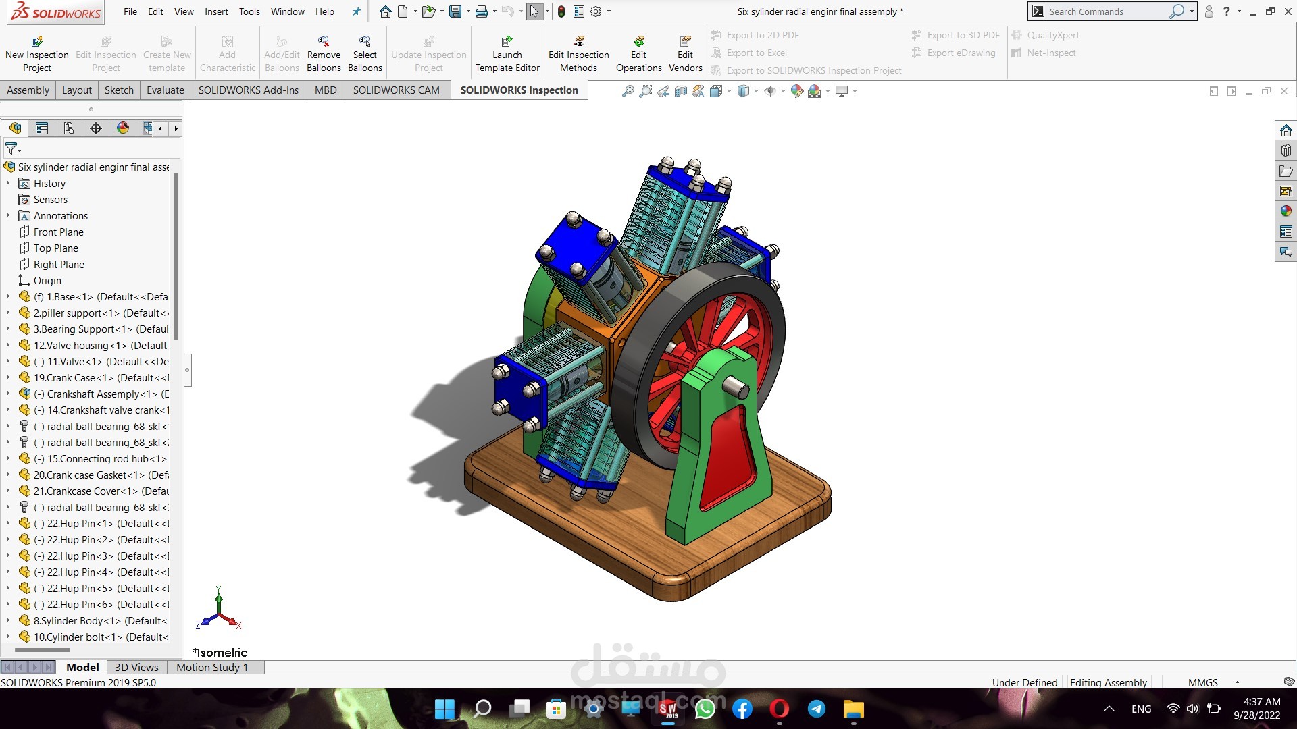
Task: Open the Insert menu
Action: click(216, 11)
